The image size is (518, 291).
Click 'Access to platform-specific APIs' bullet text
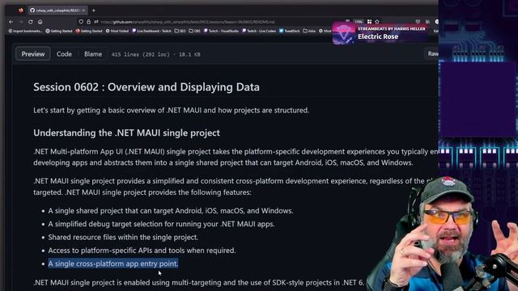(x=142, y=251)
